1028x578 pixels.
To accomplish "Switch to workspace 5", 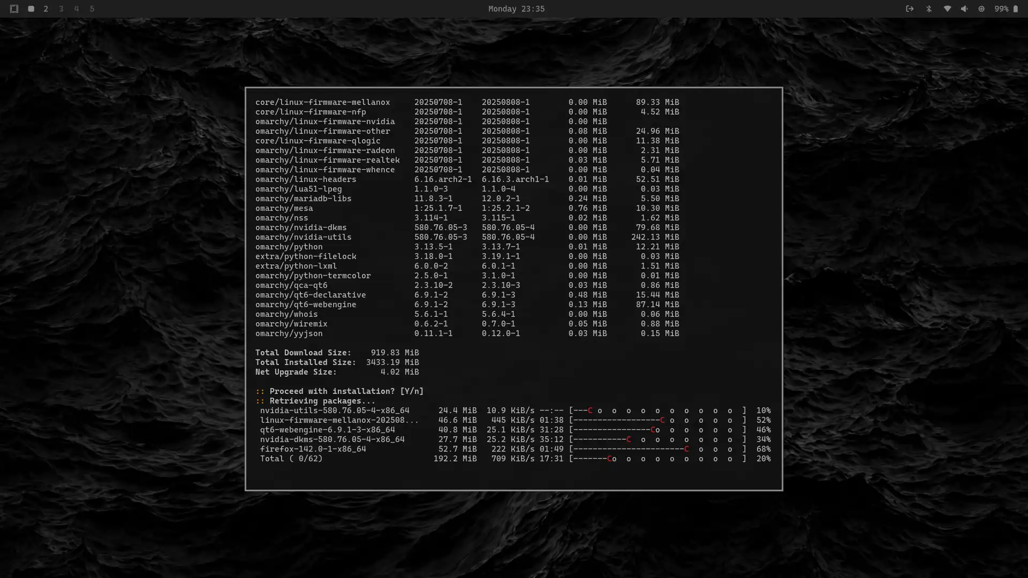I will tap(92, 9).
